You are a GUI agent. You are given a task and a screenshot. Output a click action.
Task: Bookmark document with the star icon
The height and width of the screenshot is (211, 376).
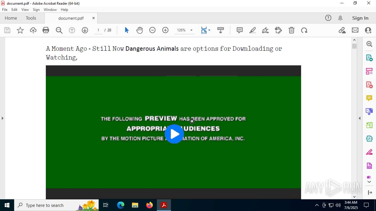pyautogui.click(x=20, y=30)
